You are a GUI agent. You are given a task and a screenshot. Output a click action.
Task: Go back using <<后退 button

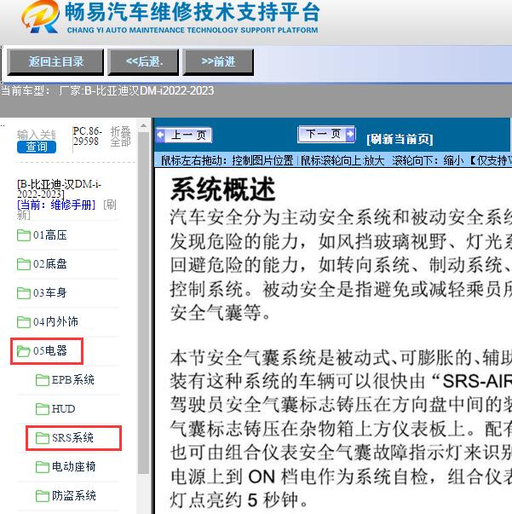(x=144, y=61)
